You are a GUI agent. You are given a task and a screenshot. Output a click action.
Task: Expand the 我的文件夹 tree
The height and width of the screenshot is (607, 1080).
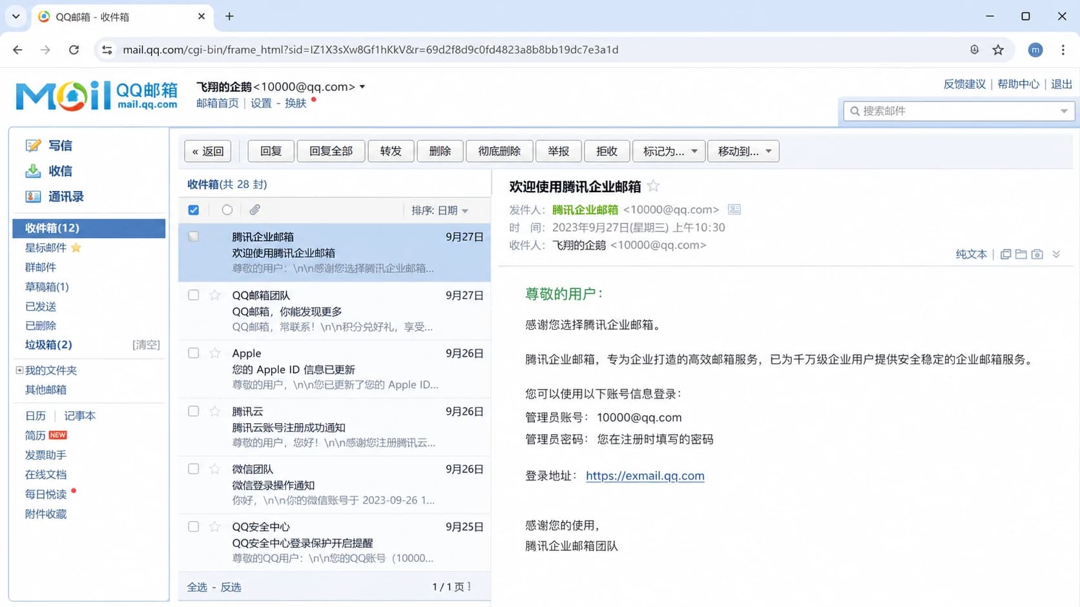point(19,370)
